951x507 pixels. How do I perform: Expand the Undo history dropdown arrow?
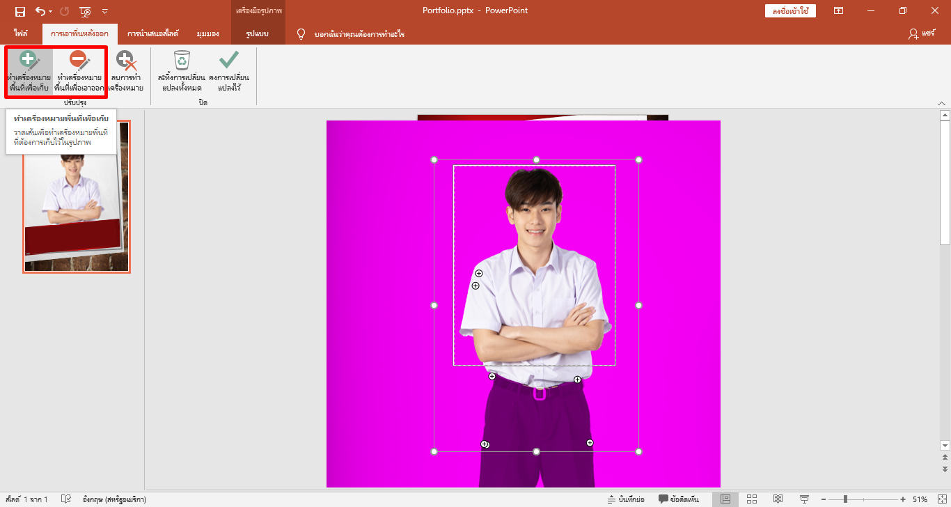tap(51, 12)
